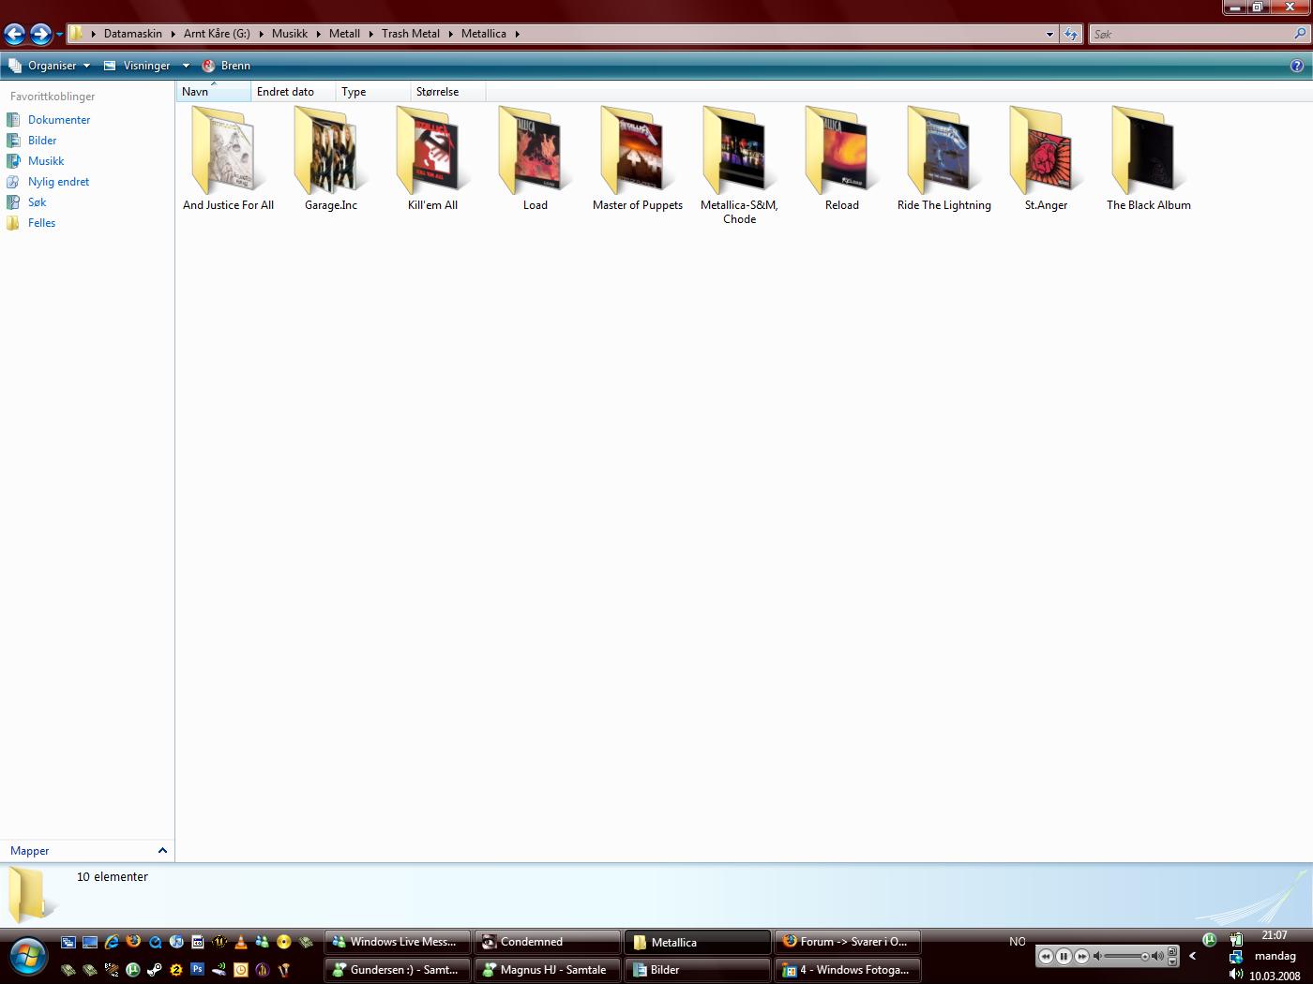The height and width of the screenshot is (984, 1313).
Task: Select the And Justice For All folder
Action: pos(228,157)
